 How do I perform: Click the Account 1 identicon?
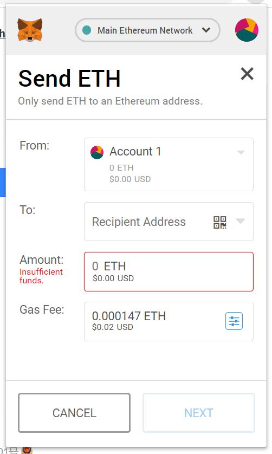point(97,152)
